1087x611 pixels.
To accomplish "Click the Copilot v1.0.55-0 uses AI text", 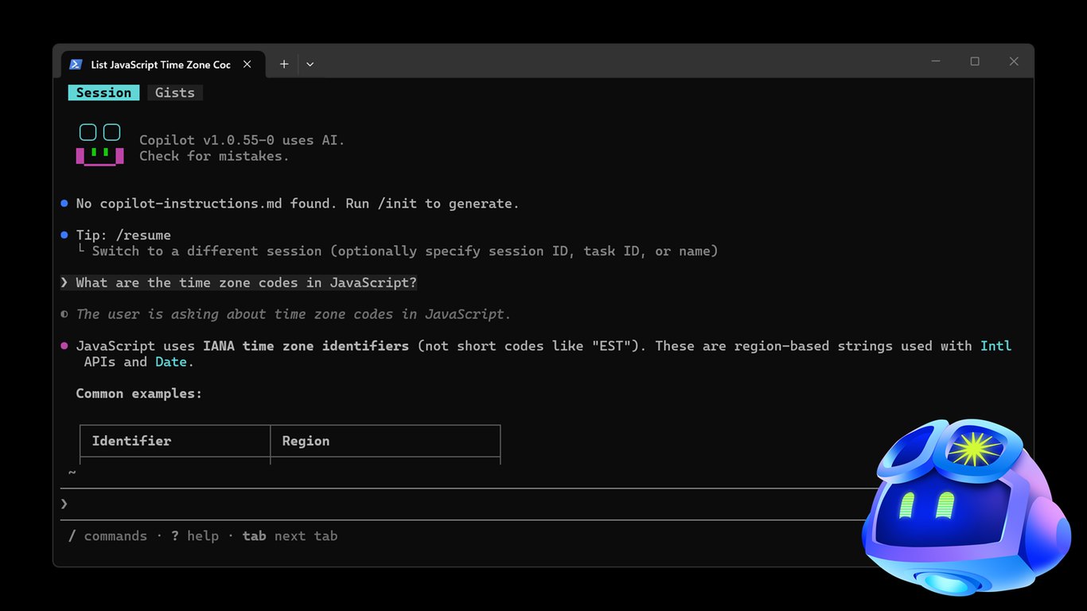I will click(242, 140).
